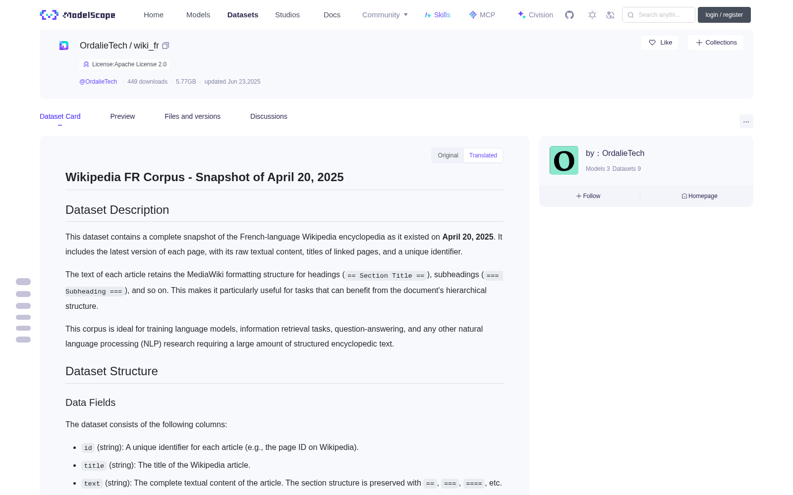Click the '449 downloads' text
The width and height of the screenshot is (793, 495).
[x=147, y=82]
